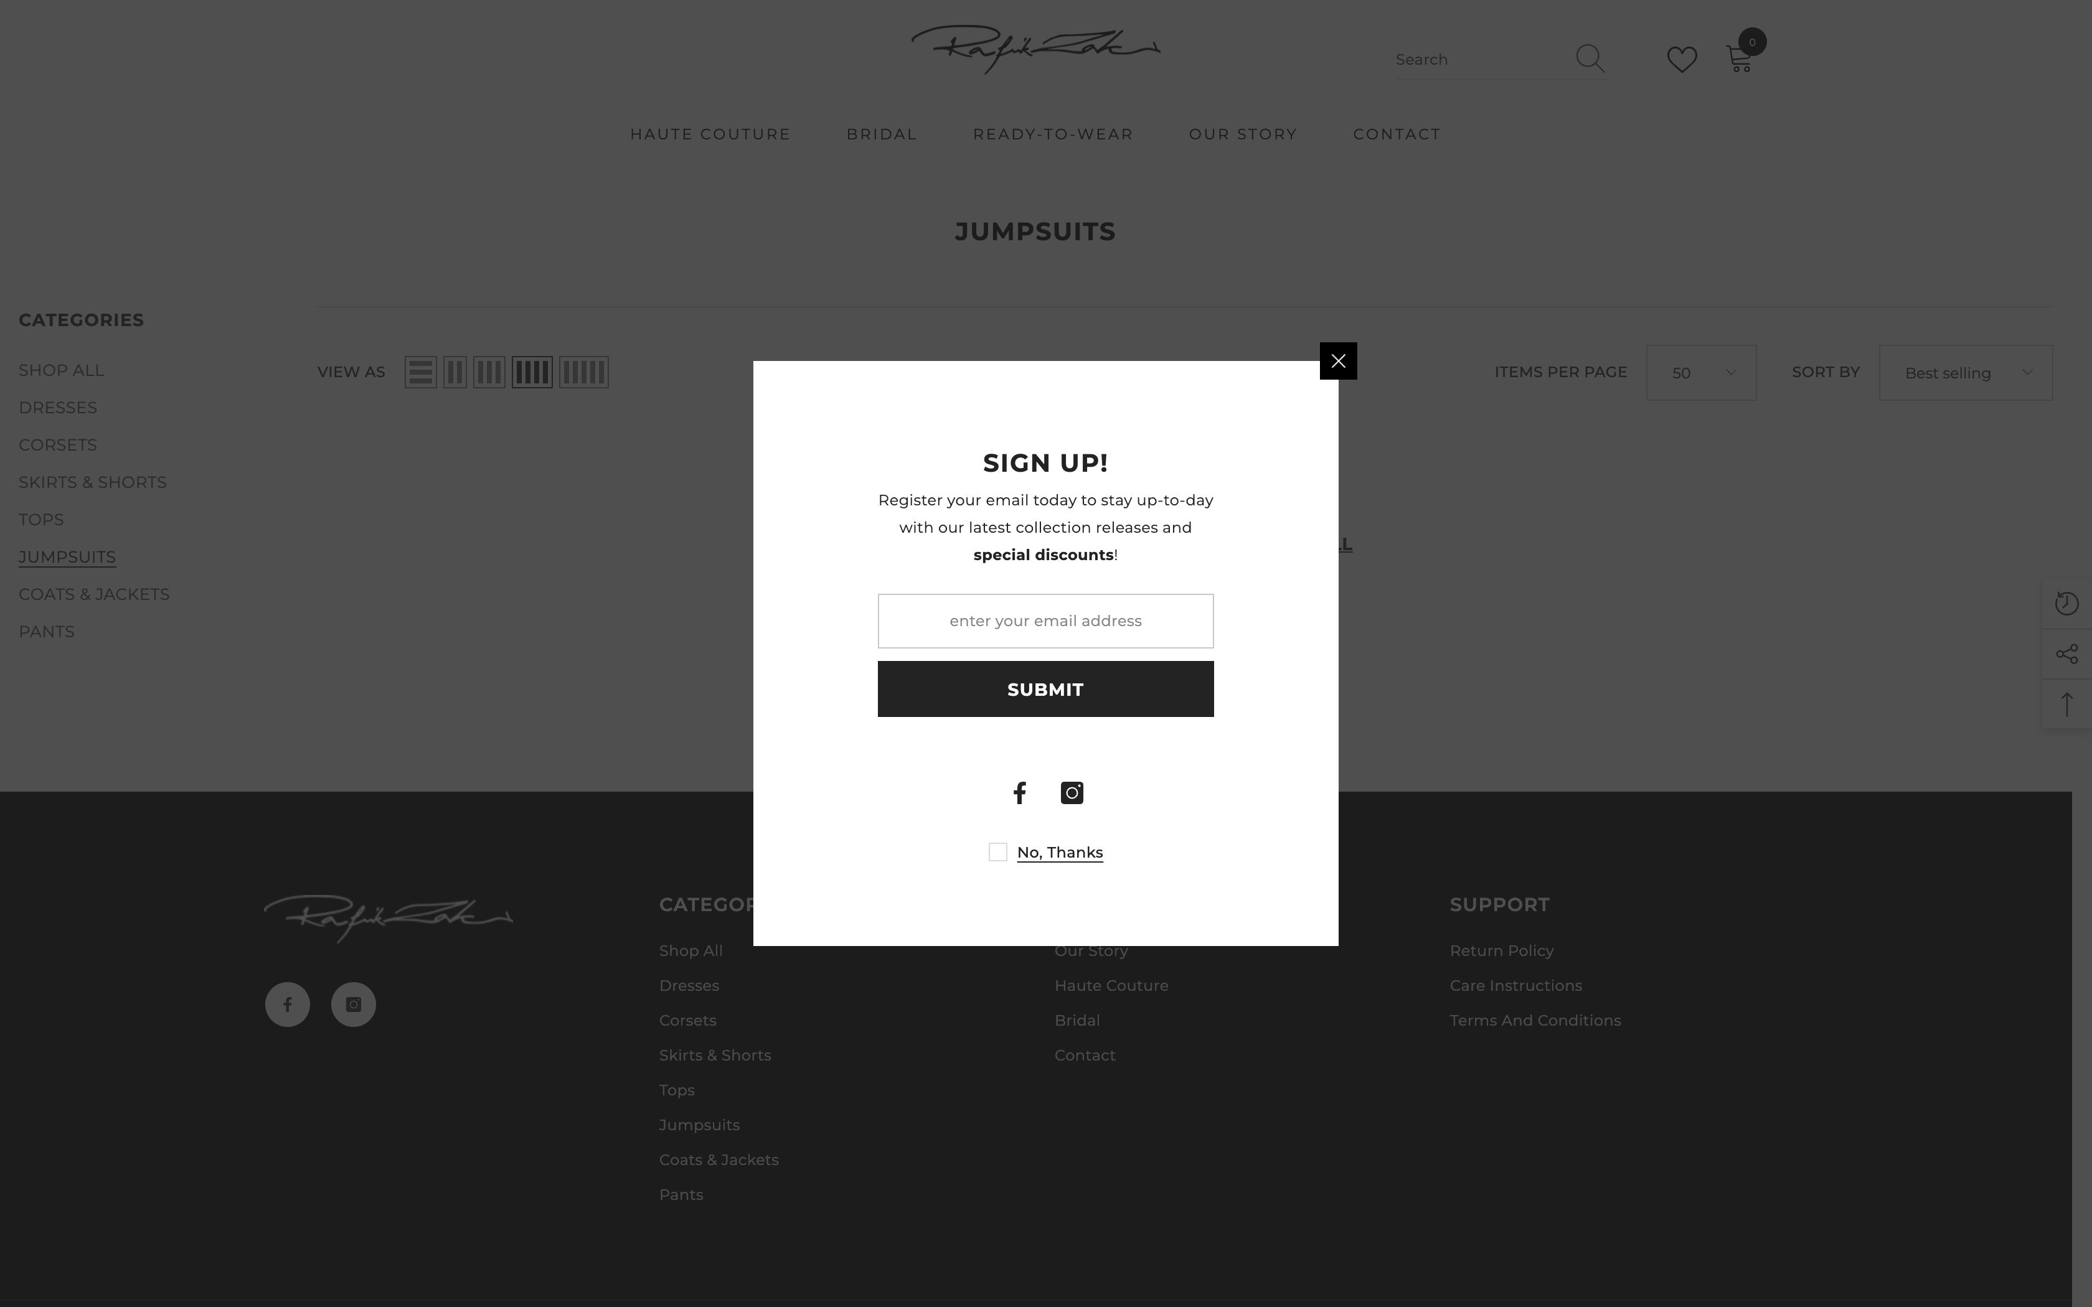Click the Return Policy link
This screenshot has width=2092, height=1307.
(1502, 950)
